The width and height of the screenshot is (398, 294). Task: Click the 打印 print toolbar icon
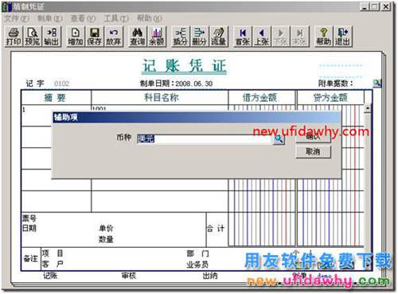click(x=14, y=37)
